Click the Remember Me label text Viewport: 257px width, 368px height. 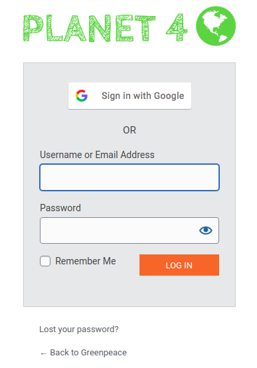coord(86,261)
